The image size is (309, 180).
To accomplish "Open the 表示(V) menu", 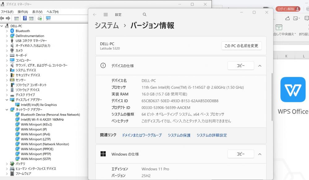I will [x=37, y=12].
